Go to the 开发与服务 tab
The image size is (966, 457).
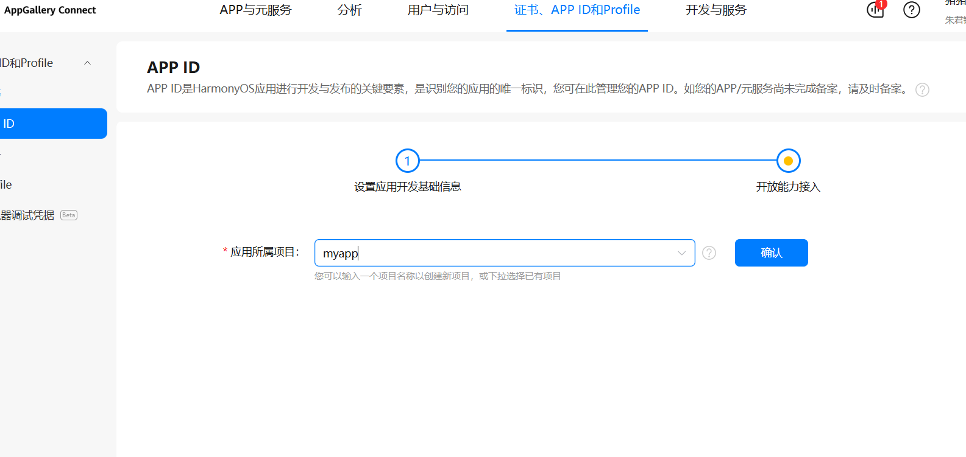pyautogui.click(x=716, y=10)
